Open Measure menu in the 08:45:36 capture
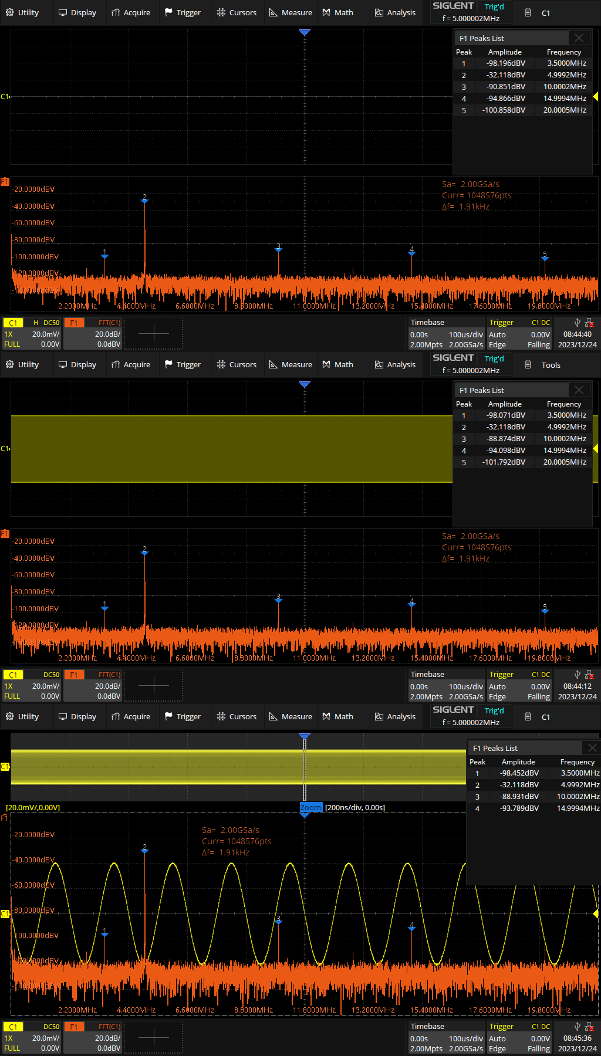 point(291,716)
